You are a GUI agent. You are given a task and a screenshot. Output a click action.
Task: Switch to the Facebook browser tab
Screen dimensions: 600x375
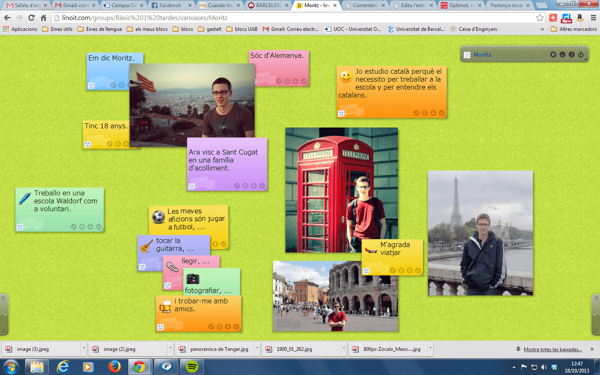(x=170, y=5)
